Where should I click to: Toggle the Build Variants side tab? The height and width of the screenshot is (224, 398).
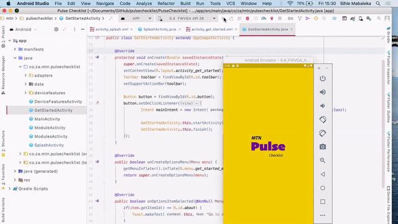click(x=3, y=210)
